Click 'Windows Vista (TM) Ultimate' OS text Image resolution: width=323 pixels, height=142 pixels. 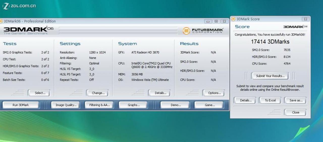point(150,80)
